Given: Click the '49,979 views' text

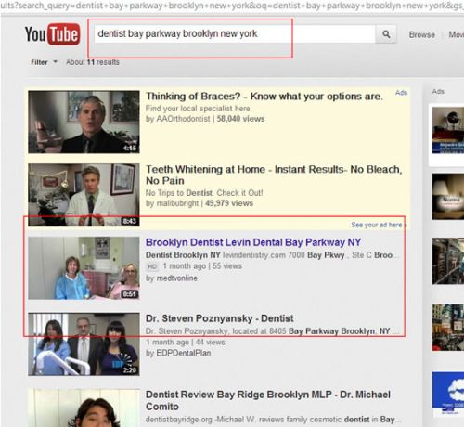Looking at the screenshot, I should point(229,203).
